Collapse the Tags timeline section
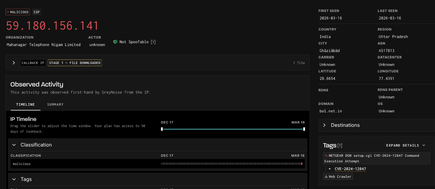435x189 pixels. [x=14, y=179]
